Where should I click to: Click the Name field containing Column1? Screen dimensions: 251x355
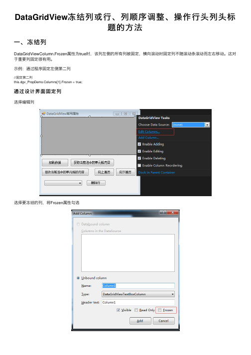tap(138, 286)
